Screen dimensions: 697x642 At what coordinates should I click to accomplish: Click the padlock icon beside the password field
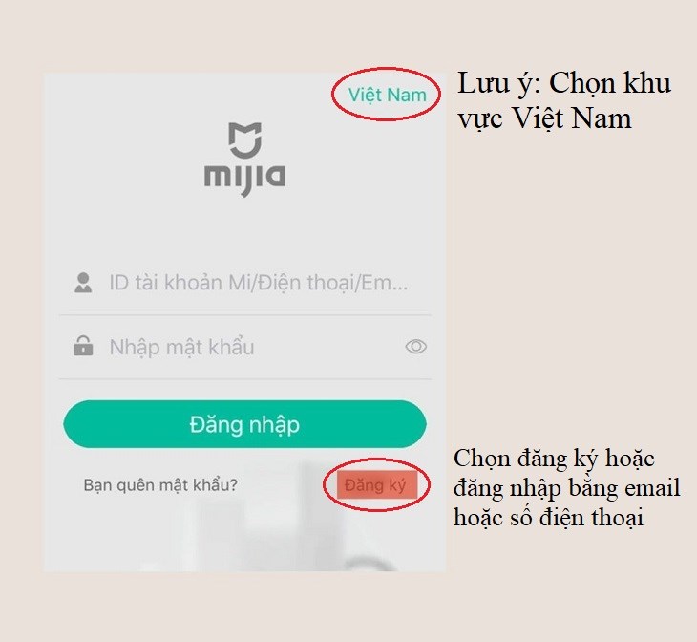click(83, 346)
